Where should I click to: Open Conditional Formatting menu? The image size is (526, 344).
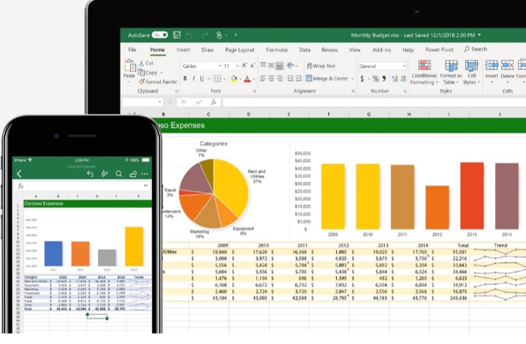pyautogui.click(x=424, y=72)
